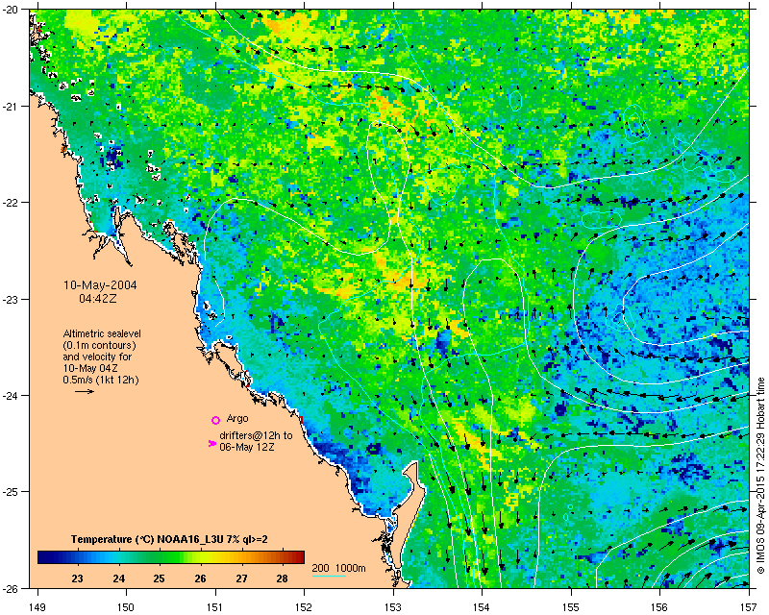Click the '10-May 04Z' legend text
The image size is (769, 615).
[90, 368]
